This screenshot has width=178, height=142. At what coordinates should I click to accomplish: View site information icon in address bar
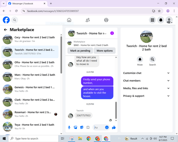[24, 11]
